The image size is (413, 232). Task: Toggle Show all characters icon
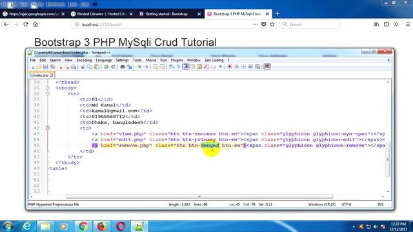point(178,67)
